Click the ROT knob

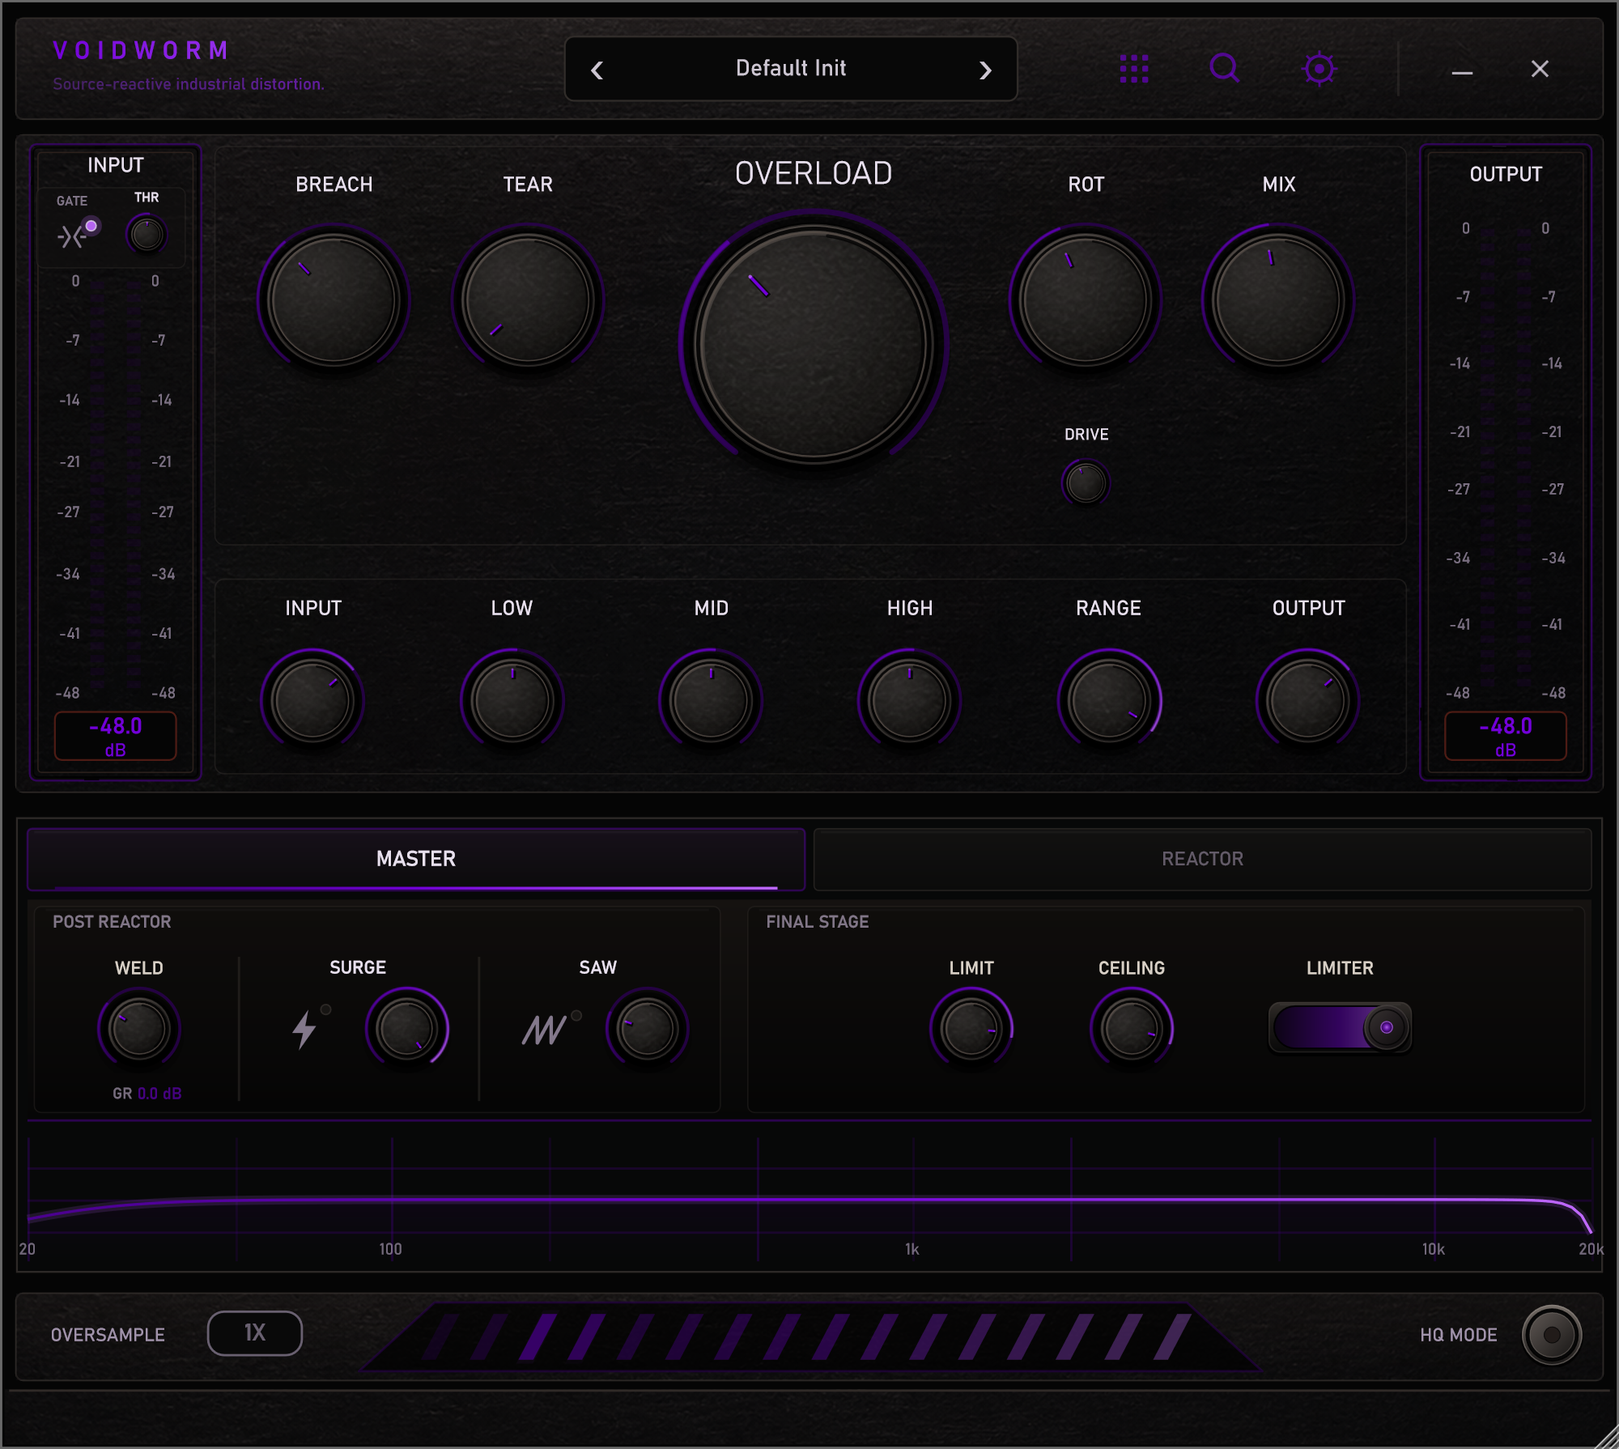(1086, 300)
